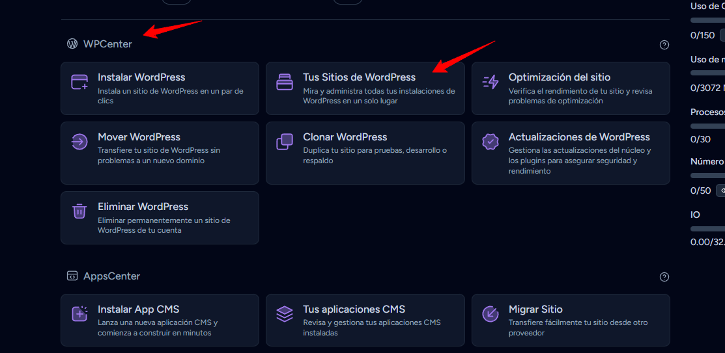This screenshot has height=353, width=725.
Task: Open the WPCenter help question mark
Action: pos(664,45)
